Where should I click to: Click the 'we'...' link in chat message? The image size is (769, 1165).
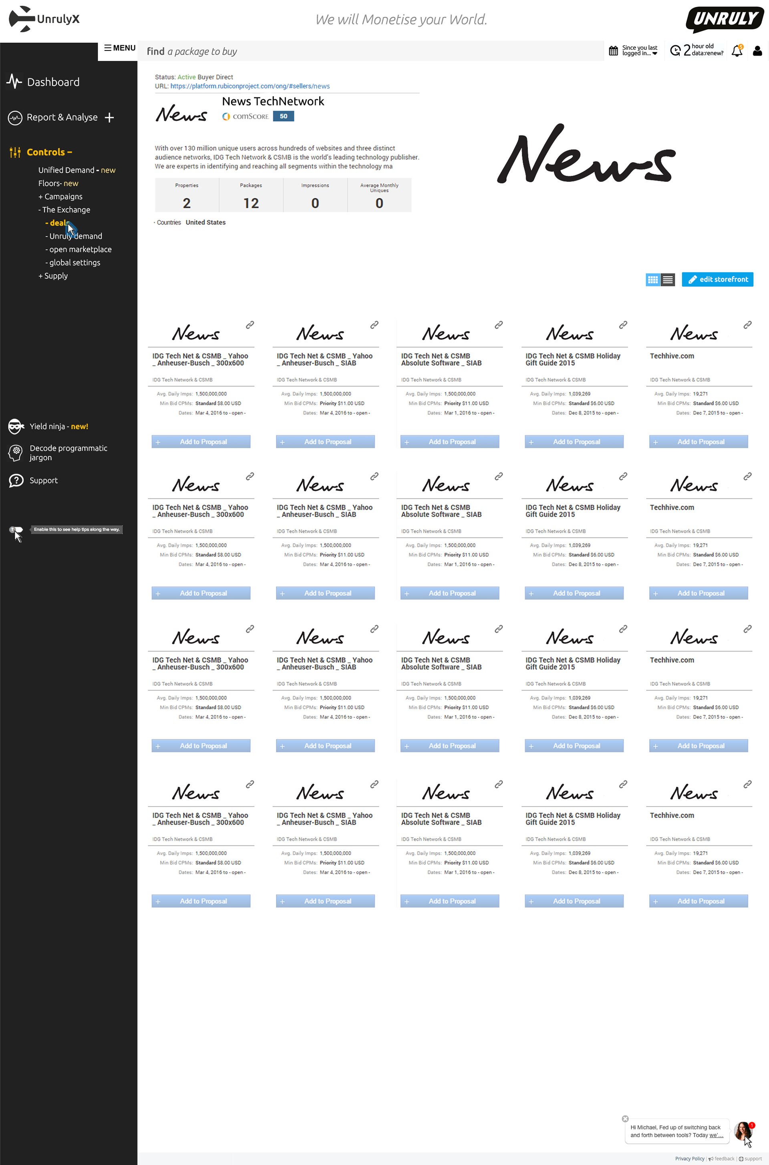pos(716,1135)
